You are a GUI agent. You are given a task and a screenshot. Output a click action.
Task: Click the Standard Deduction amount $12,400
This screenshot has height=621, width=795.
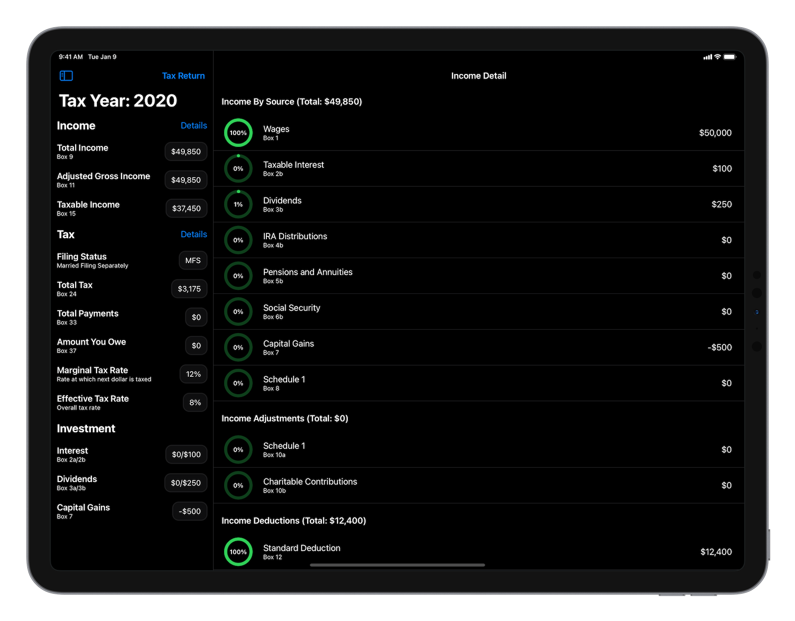(716, 552)
